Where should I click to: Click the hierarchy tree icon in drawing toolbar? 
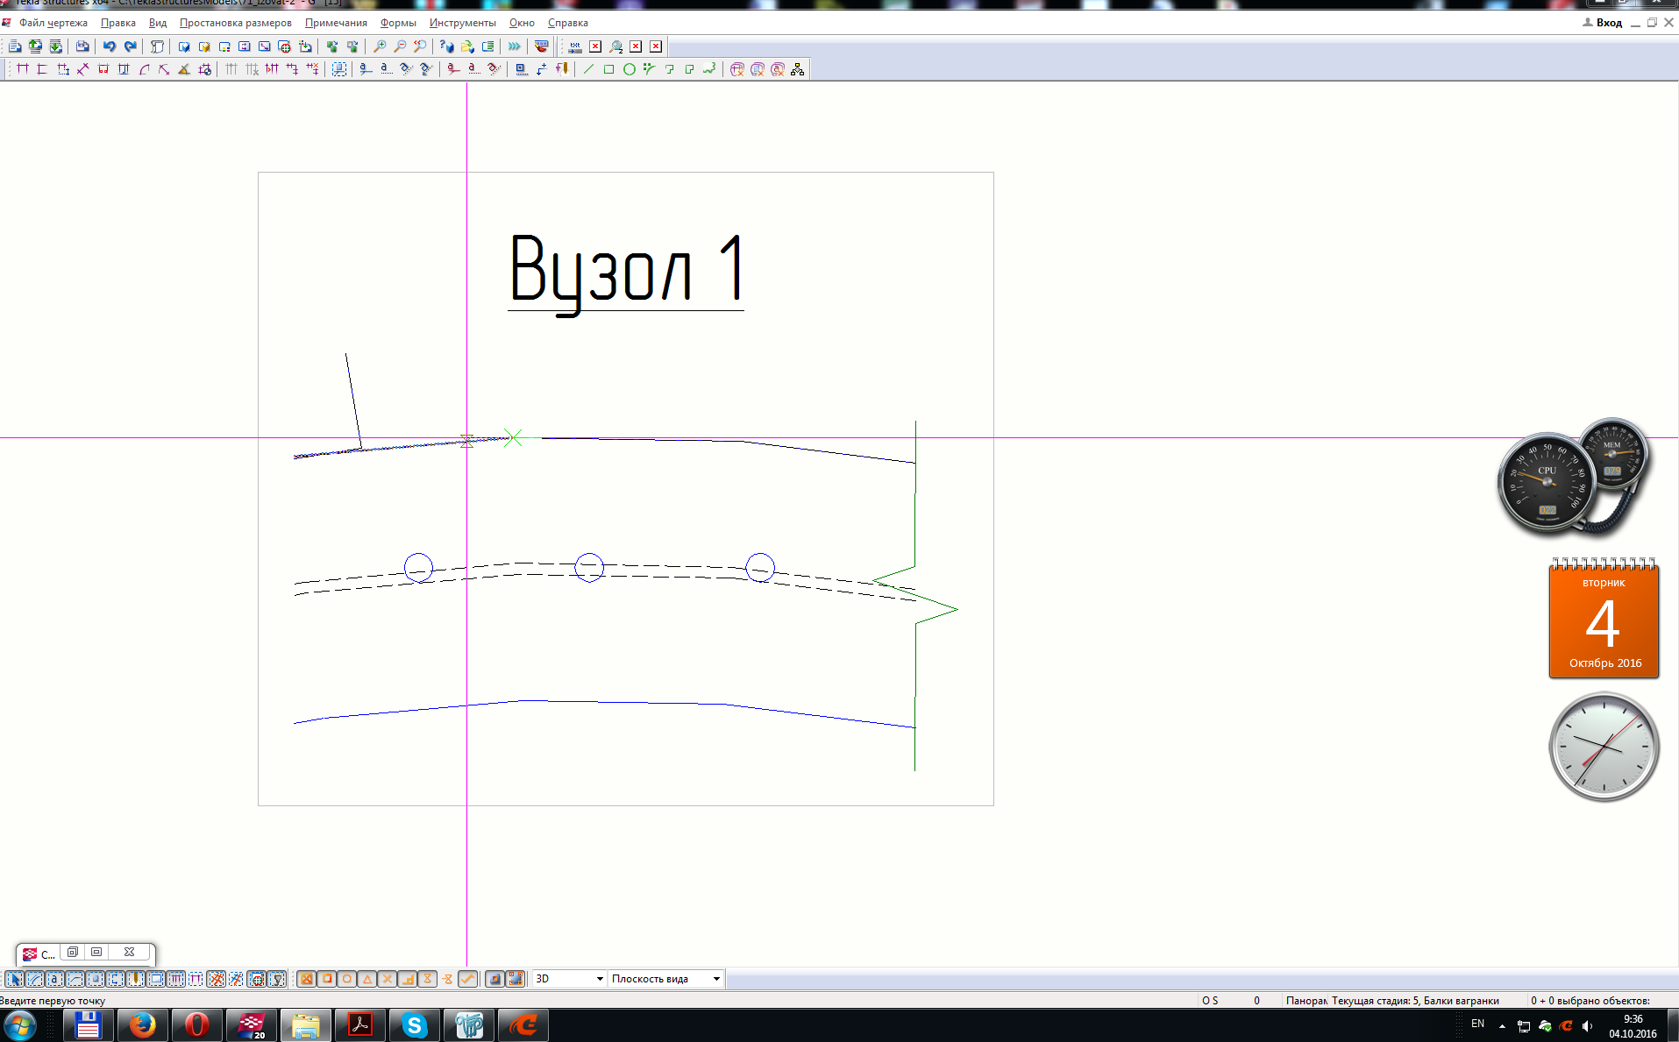pos(797,69)
